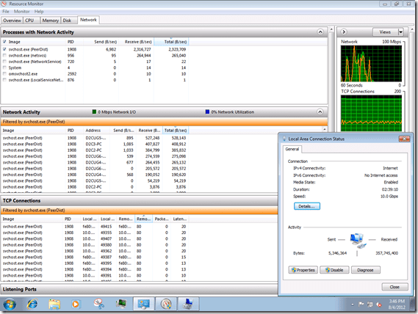418x314 pixels.
Task: Open the network computers taskbar icon
Action: 188,304
